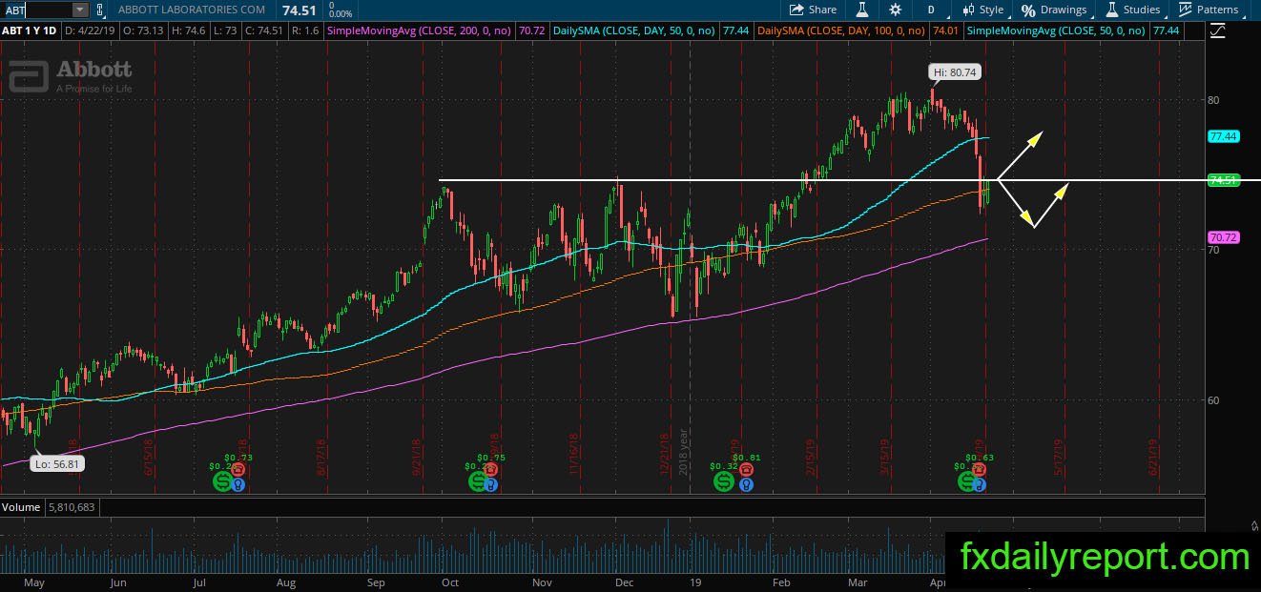Click the SimpleMovingAvg (CLOSE, 200) study label
This screenshot has width=1261, height=592.
click(421, 31)
